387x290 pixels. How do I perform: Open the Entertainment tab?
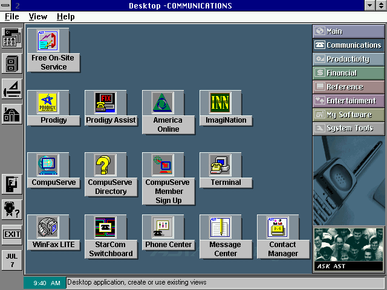[348, 101]
